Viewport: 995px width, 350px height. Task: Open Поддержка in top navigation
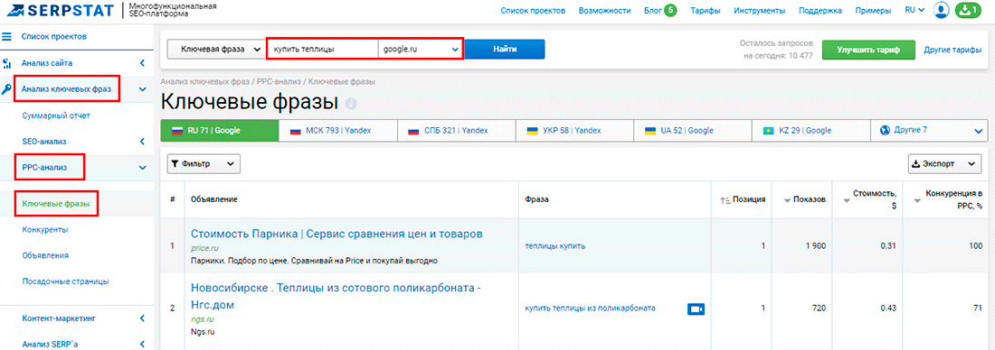click(820, 10)
